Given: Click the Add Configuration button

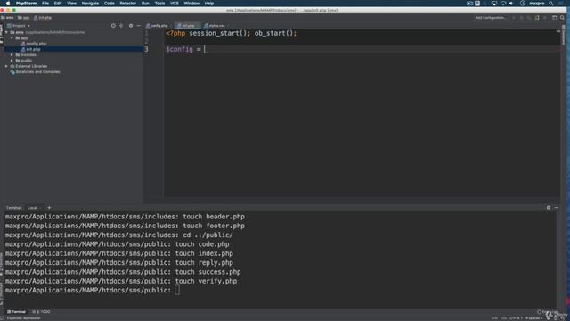Looking at the screenshot, I should [x=491, y=18].
